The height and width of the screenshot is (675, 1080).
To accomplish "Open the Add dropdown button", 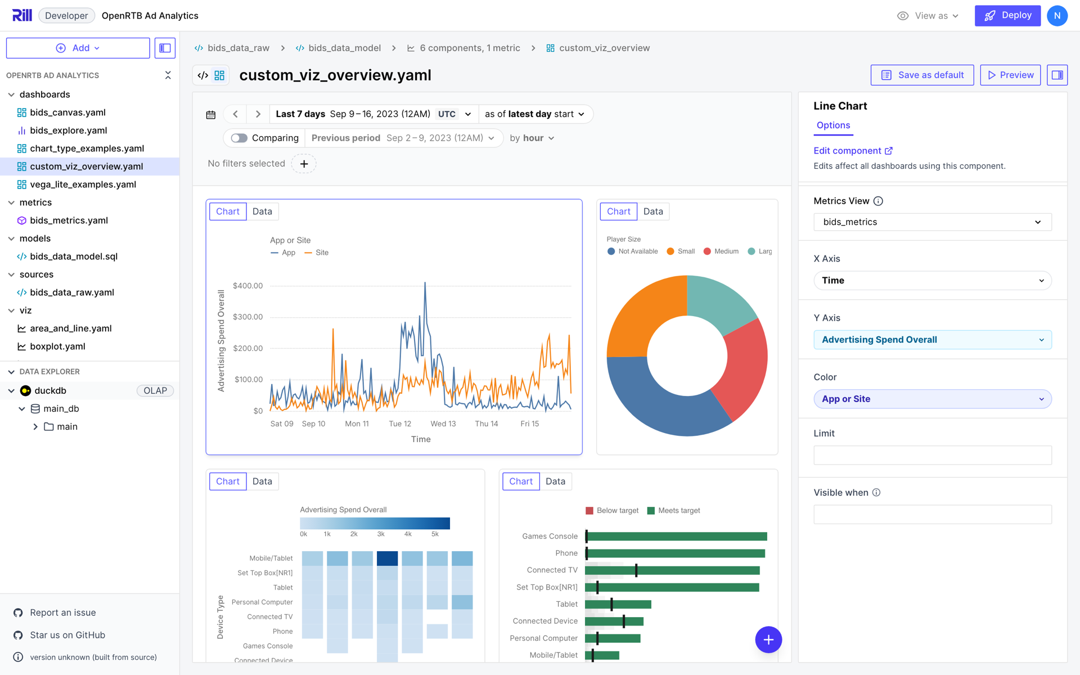I will (78, 48).
